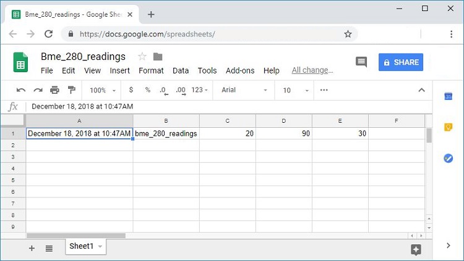Screen dimensions: 464x261
Task: Select the paint format tool
Action: (x=71, y=90)
